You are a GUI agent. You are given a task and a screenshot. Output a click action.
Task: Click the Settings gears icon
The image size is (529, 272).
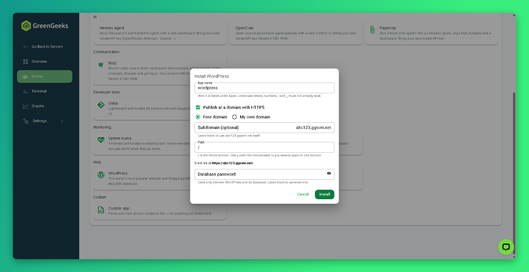[26, 121]
